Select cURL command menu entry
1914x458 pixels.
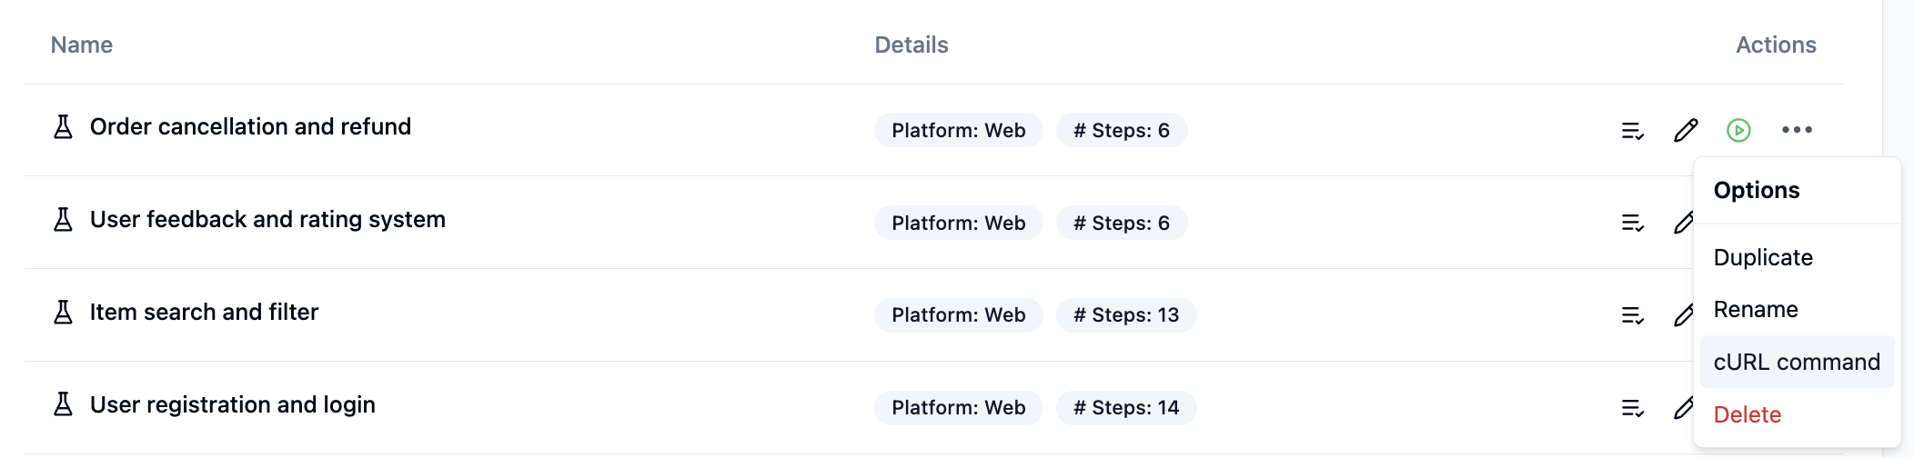[x=1796, y=363]
